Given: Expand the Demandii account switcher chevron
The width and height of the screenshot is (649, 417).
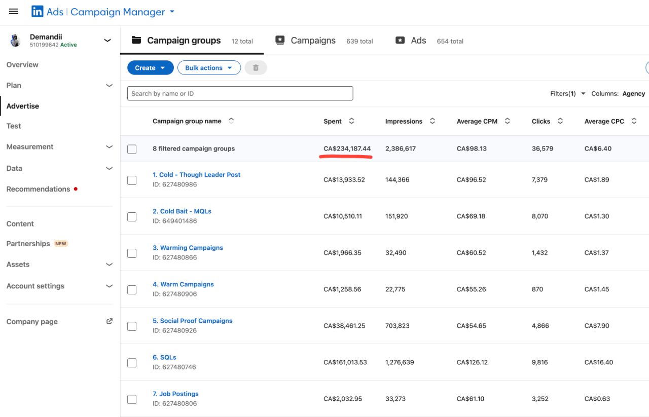Looking at the screenshot, I should (107, 41).
